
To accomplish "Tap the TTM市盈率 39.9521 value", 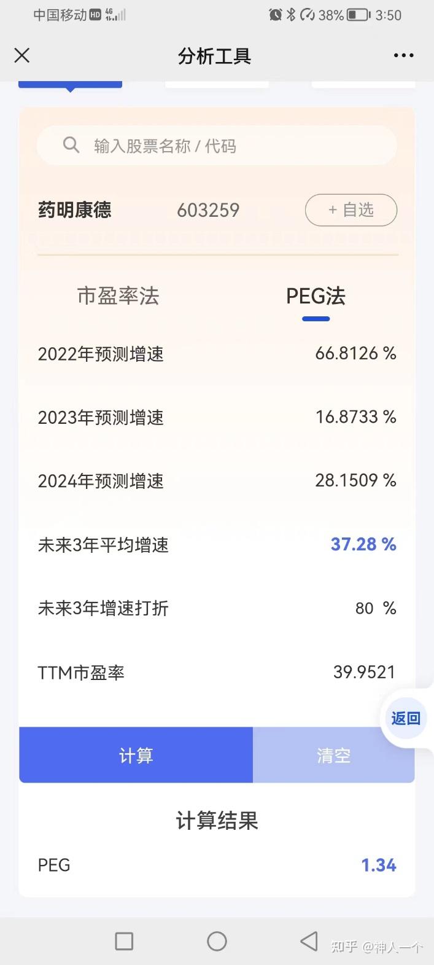I will [365, 671].
